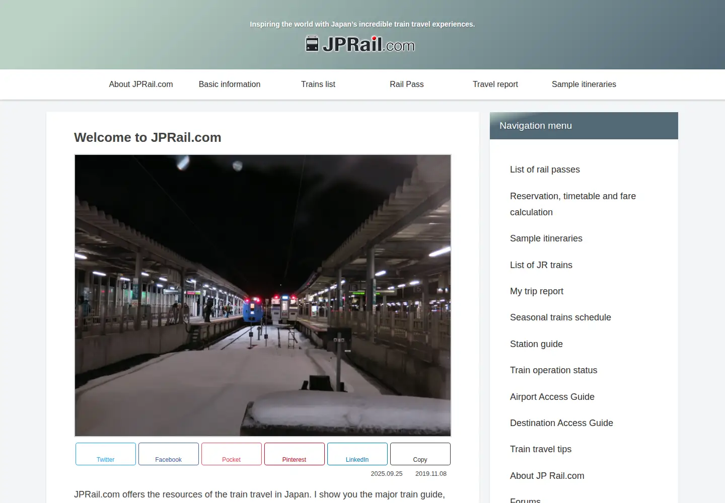Go to Trains list in top menu
The width and height of the screenshot is (725, 503).
pyautogui.click(x=318, y=85)
